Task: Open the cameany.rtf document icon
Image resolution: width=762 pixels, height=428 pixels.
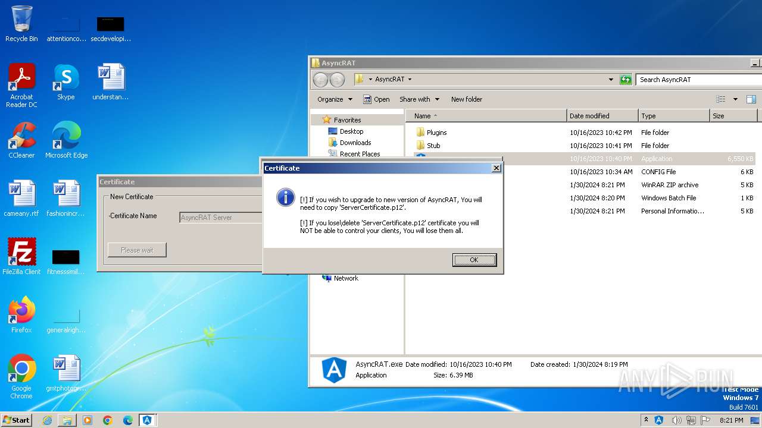Action: coord(21,199)
